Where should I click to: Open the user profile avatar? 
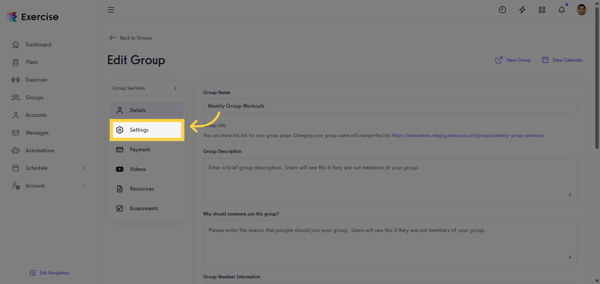(582, 10)
